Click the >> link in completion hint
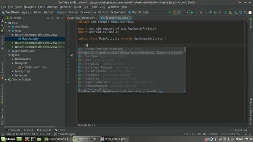253x142 pixels. point(161,91)
